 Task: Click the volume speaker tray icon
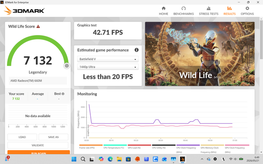(x=235, y=159)
